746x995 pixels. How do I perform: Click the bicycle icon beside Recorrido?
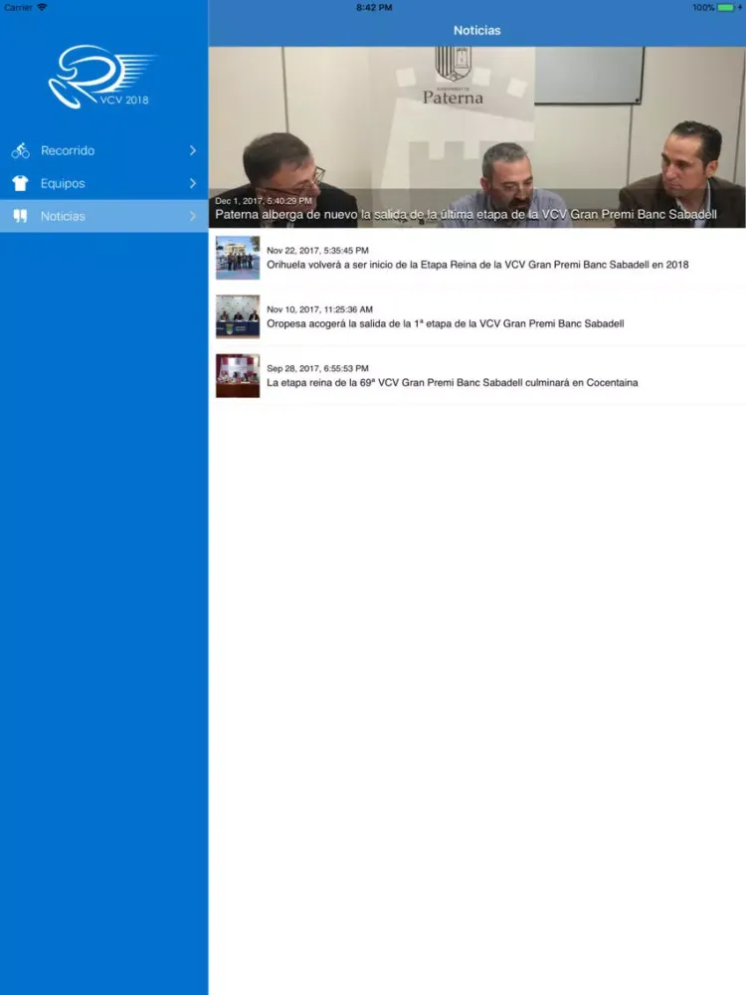[x=20, y=150]
